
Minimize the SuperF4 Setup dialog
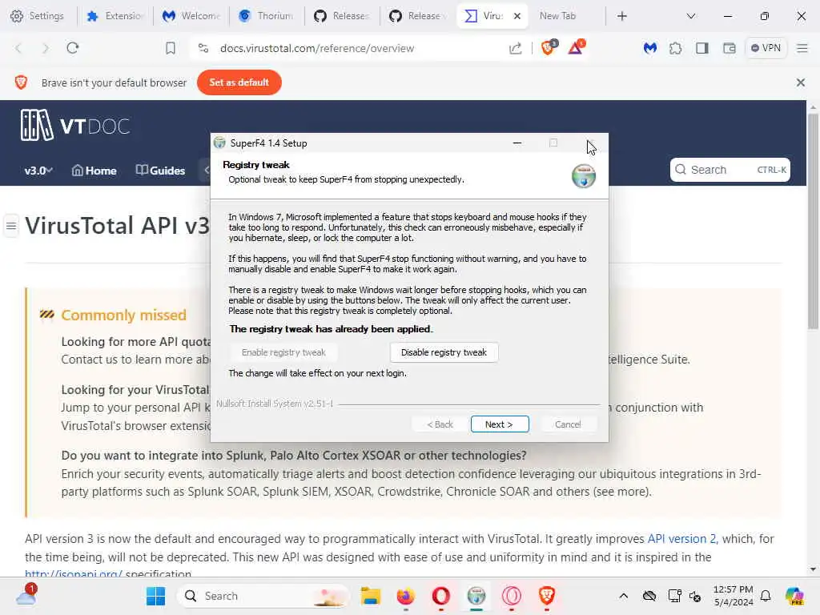click(517, 143)
